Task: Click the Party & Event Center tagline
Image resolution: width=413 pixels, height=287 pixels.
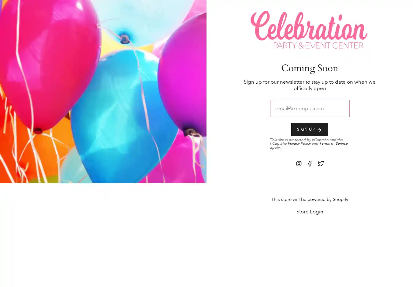Action: click(x=318, y=45)
